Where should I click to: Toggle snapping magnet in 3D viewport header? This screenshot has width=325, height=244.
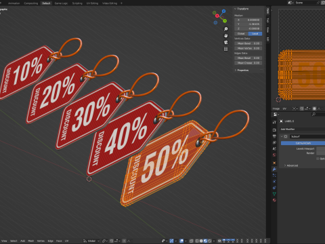point(112,241)
